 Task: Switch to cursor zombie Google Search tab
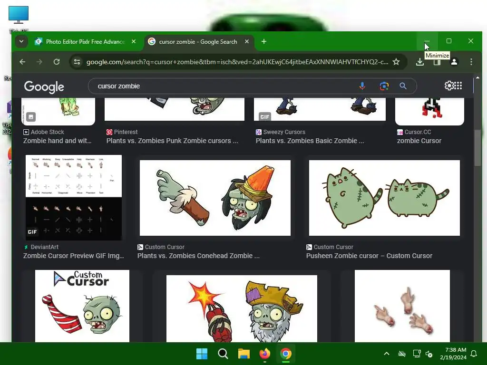198,42
